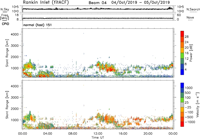The image size is (200, 139).
Task: Click '3000' on the Power panel range axis
Action: pos(15,46)
